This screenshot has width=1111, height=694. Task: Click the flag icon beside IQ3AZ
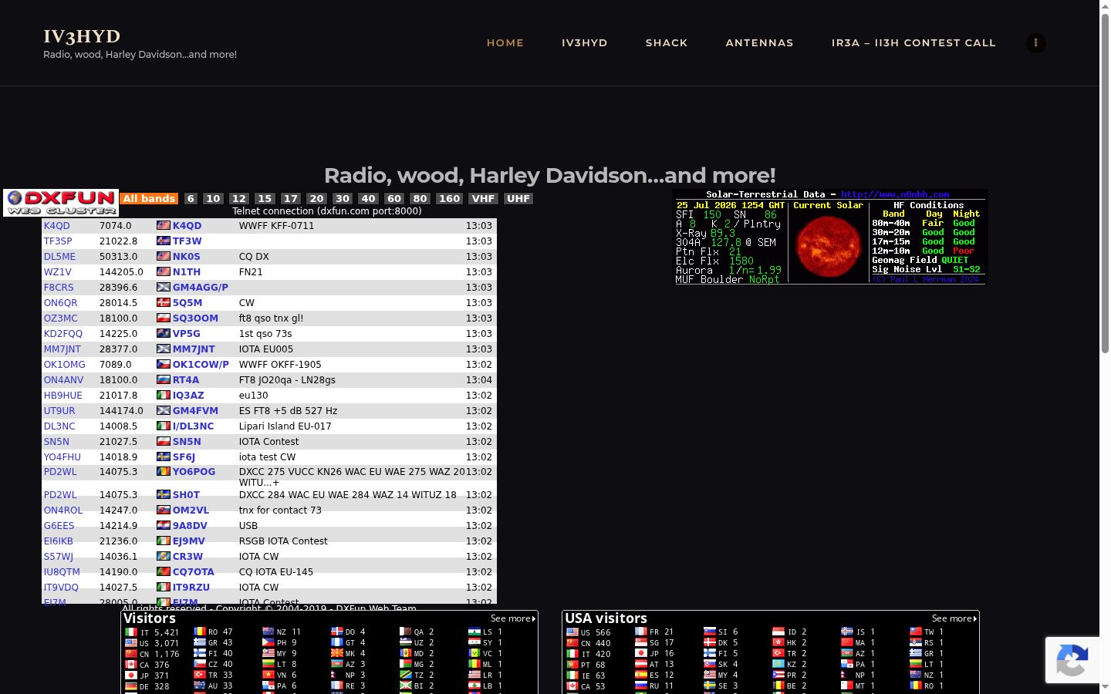163,396
